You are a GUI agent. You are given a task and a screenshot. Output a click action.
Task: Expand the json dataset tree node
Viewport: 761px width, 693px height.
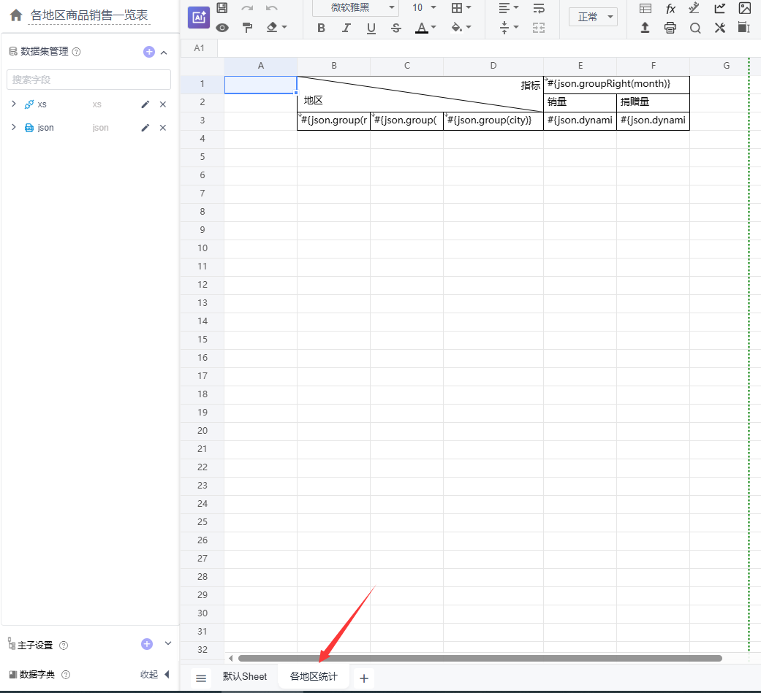[13, 127]
